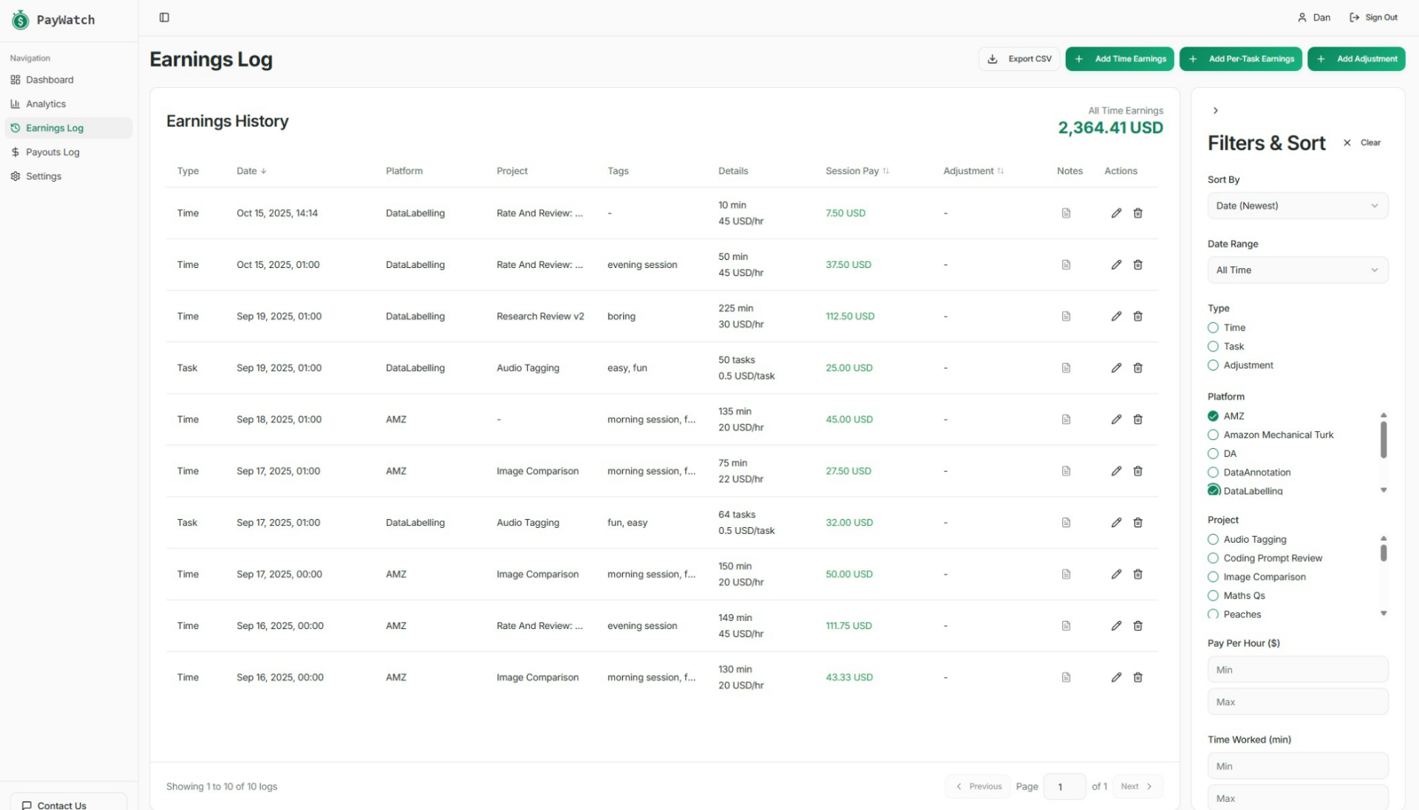
Task: Uncheck the AMZ platform filter
Action: 1213,416
